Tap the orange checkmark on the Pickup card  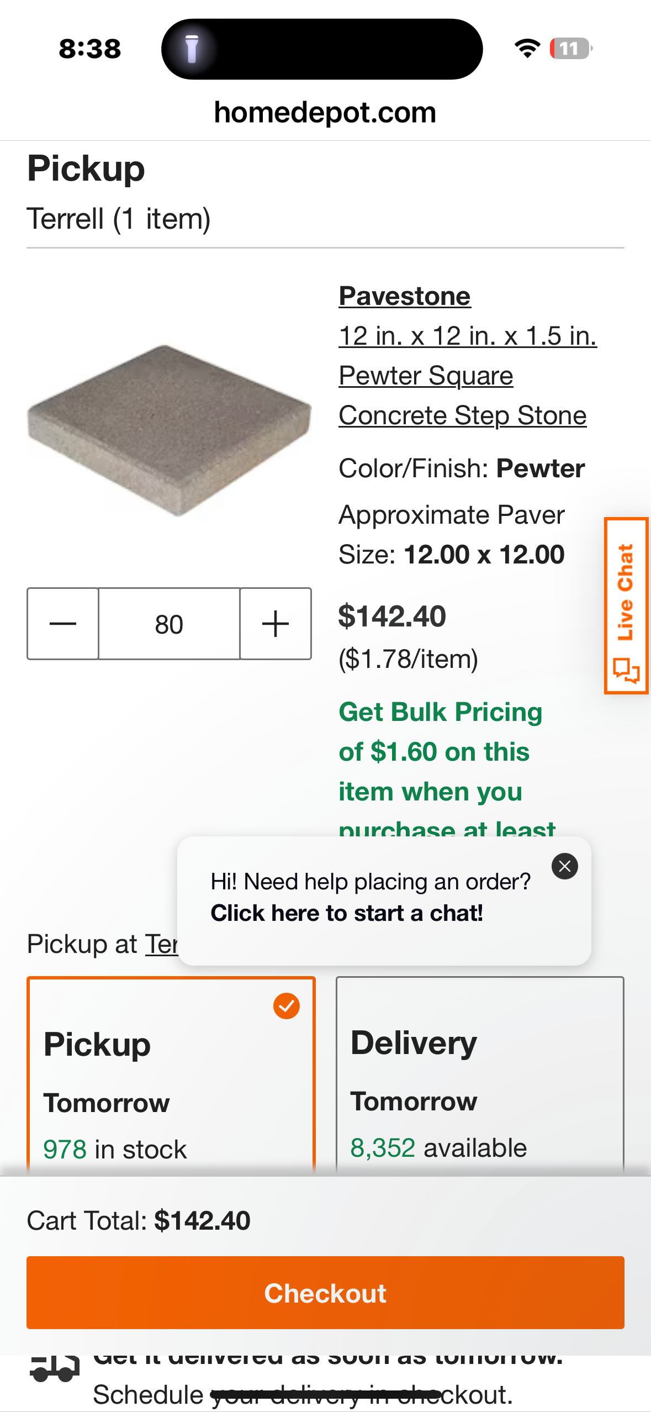(x=287, y=1006)
